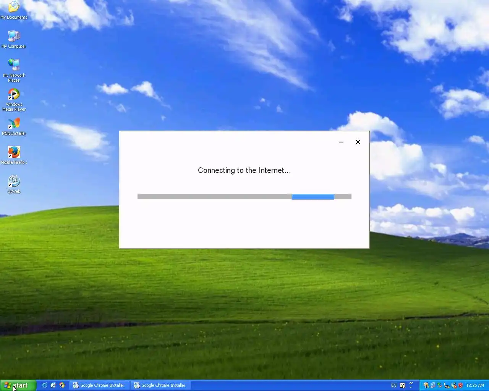489x391 pixels.
Task: Open network connection tray icon
Action: [x=433, y=385]
